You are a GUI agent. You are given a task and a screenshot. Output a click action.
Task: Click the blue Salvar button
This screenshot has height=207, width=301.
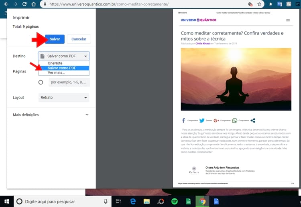(x=55, y=39)
